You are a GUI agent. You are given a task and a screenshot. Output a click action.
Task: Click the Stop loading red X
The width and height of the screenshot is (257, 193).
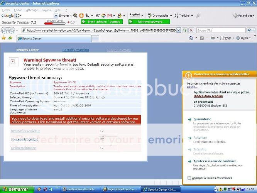191,30
